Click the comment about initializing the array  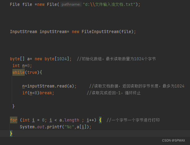(x=116, y=59)
